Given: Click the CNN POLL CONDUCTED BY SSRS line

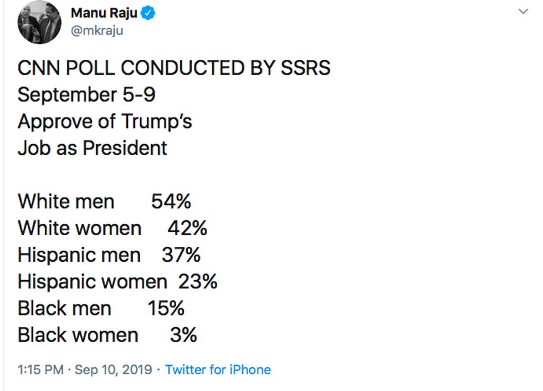Looking at the screenshot, I should click(x=174, y=68).
